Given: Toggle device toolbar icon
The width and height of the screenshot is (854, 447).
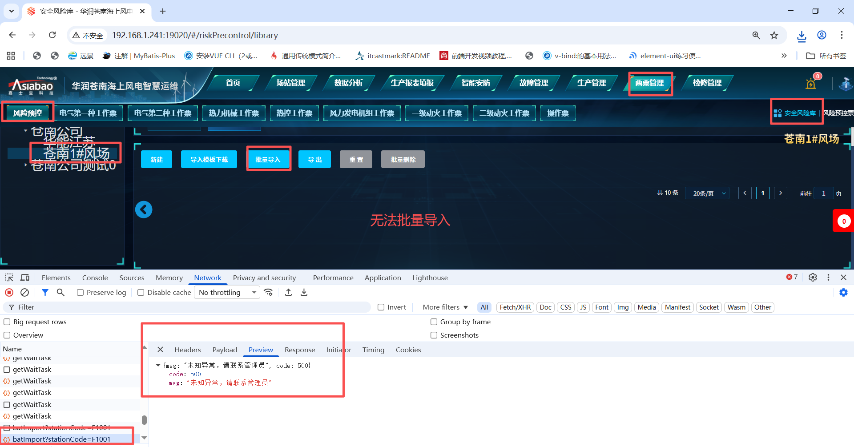Looking at the screenshot, I should coord(25,278).
